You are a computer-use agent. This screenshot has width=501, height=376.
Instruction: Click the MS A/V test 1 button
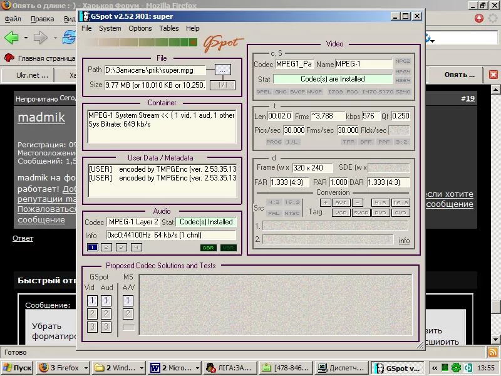[128, 301]
